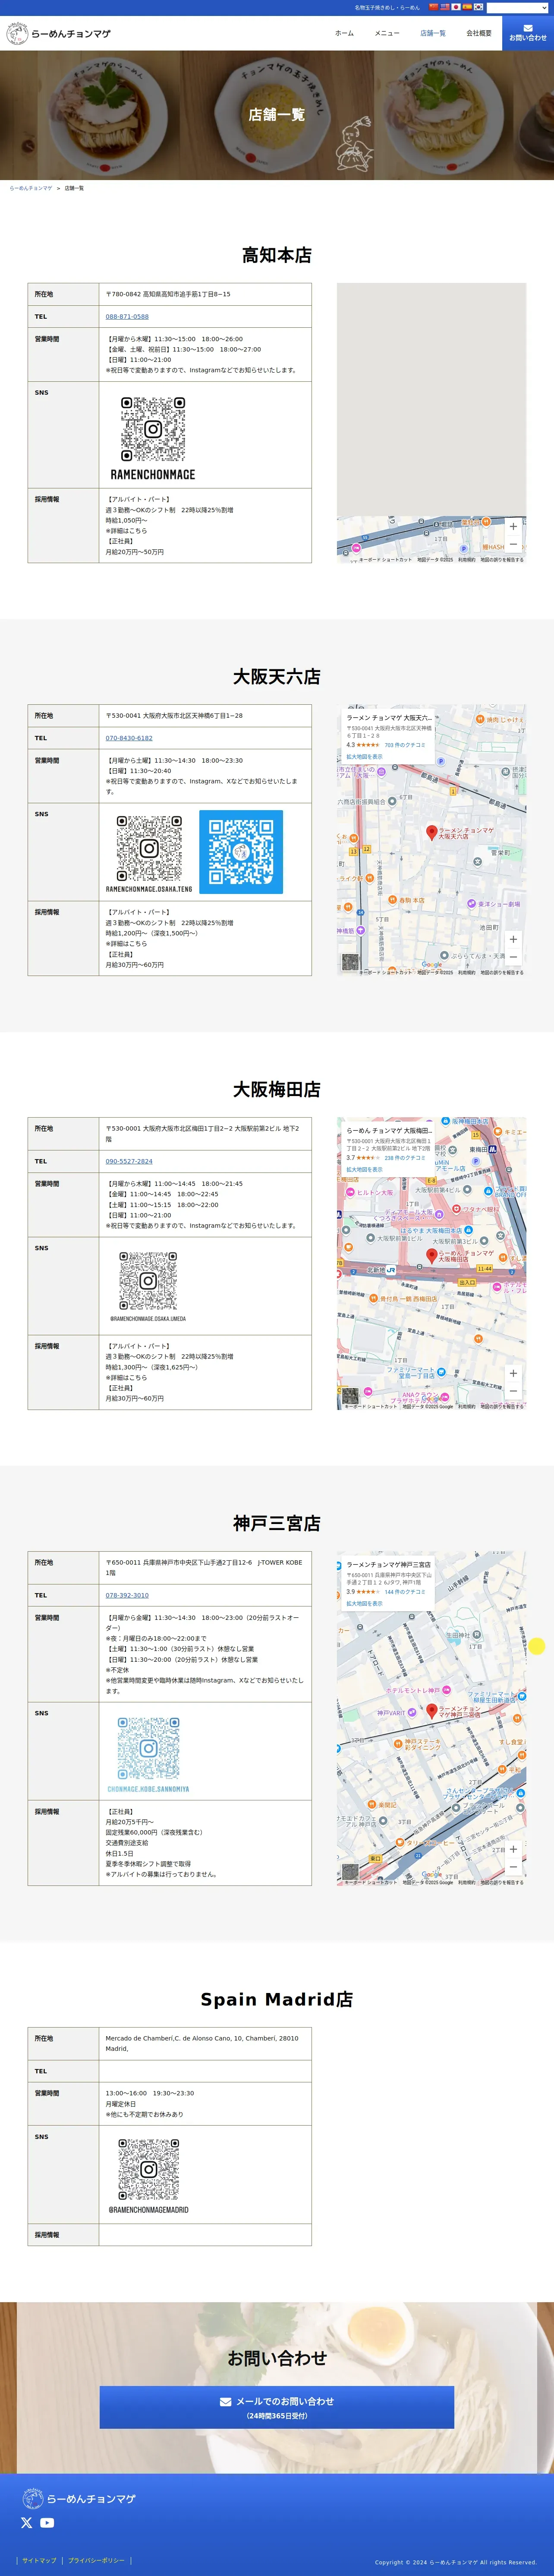Viewport: 554px width, 2576px height.
Task: Open Osaka Tenroku Instagram QR code
Action: 149,853
